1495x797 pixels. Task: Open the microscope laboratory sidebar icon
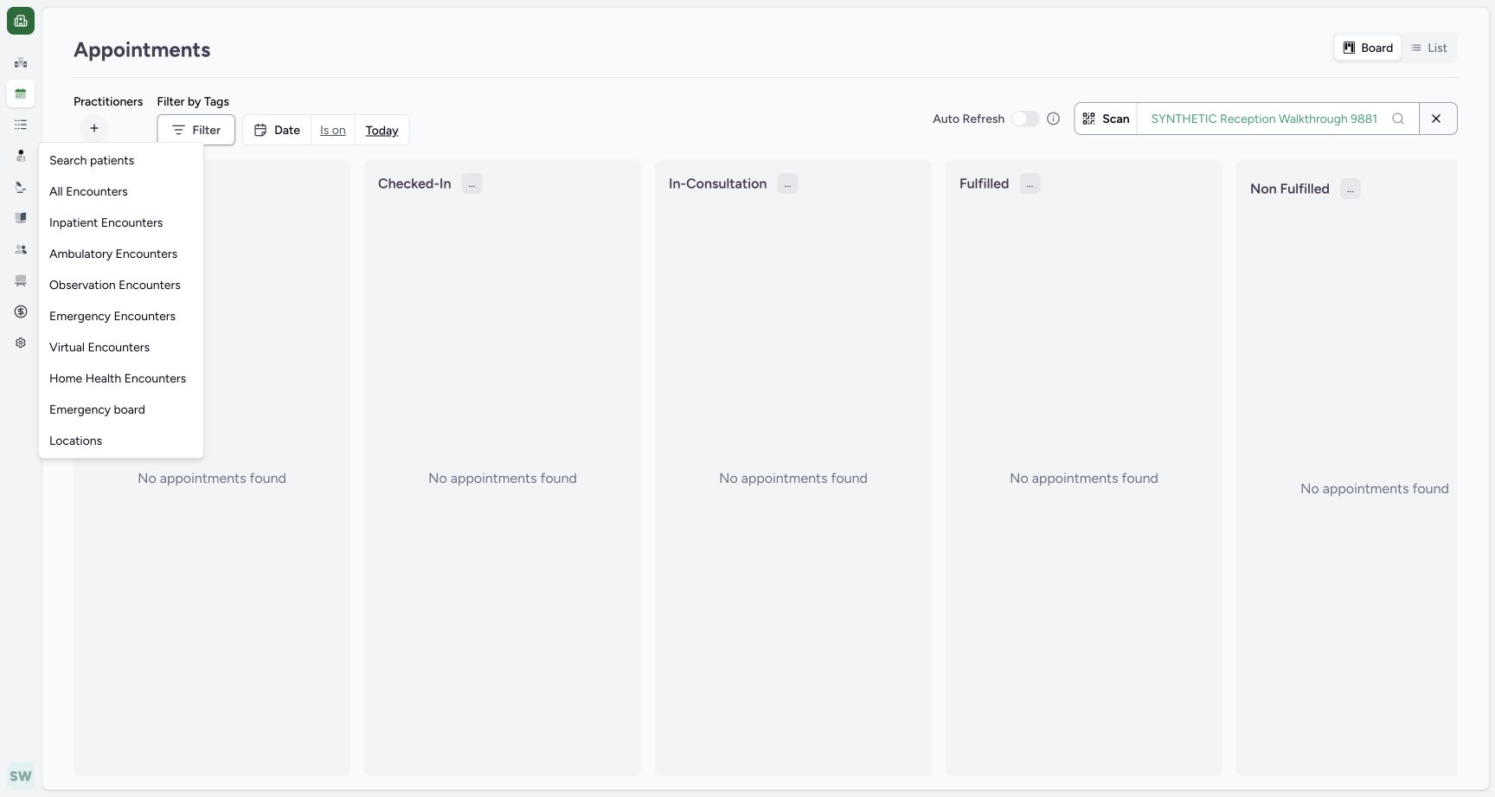pyautogui.click(x=21, y=187)
